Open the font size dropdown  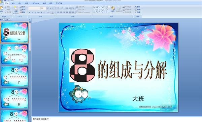coord(43,8)
